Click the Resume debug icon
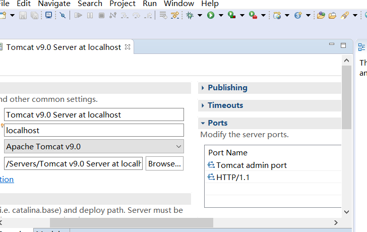 [x=78, y=16]
